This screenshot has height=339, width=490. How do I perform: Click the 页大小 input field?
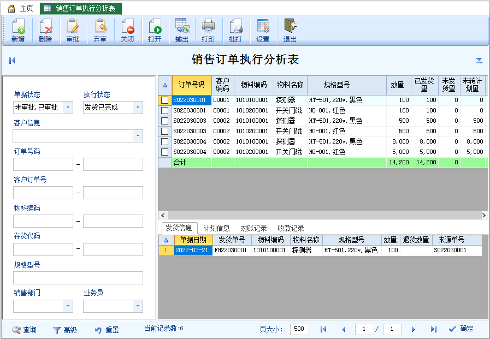click(x=299, y=329)
